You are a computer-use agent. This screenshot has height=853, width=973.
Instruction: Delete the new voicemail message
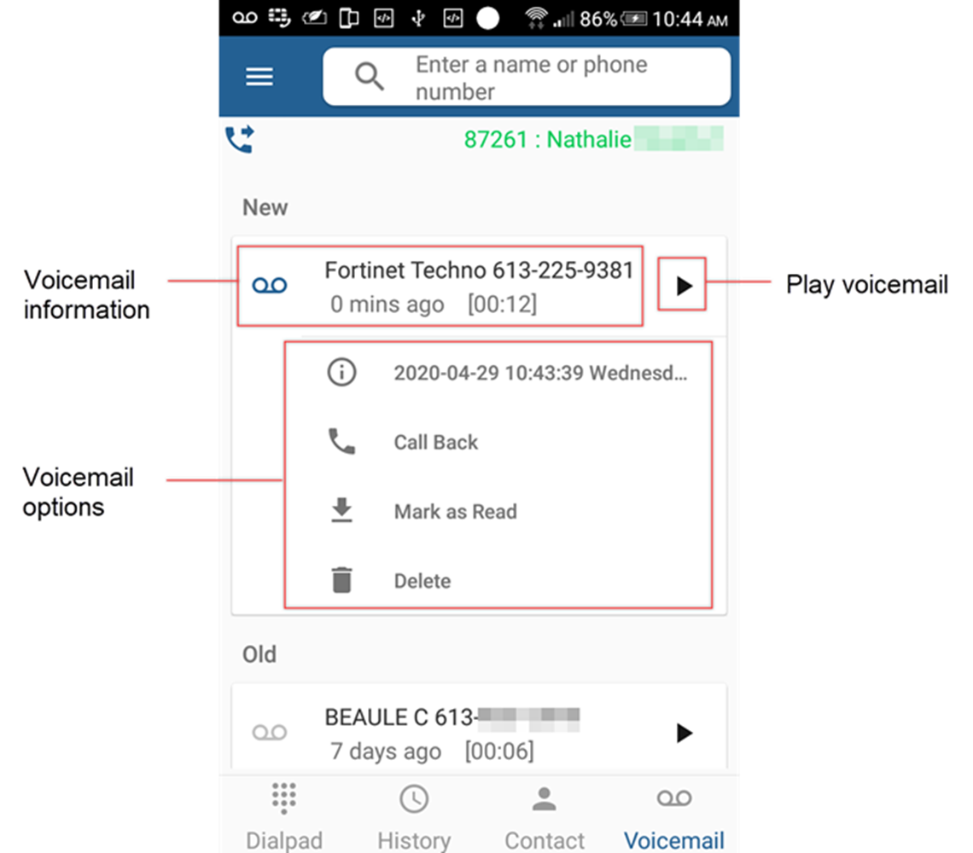pyautogui.click(x=422, y=579)
